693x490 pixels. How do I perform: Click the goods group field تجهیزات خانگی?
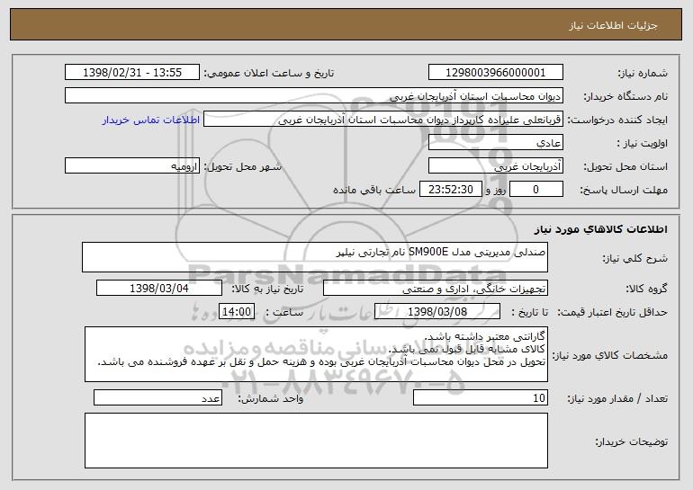coord(436,289)
